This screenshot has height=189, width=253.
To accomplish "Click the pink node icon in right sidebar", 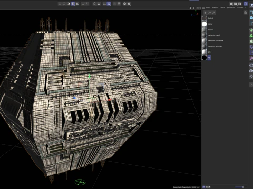I will tap(251, 58).
